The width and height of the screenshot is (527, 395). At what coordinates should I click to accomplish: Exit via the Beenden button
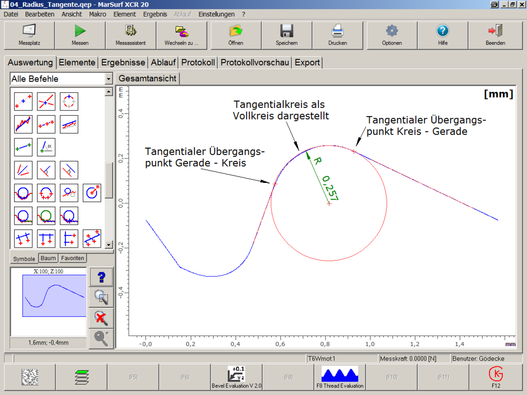pos(496,35)
